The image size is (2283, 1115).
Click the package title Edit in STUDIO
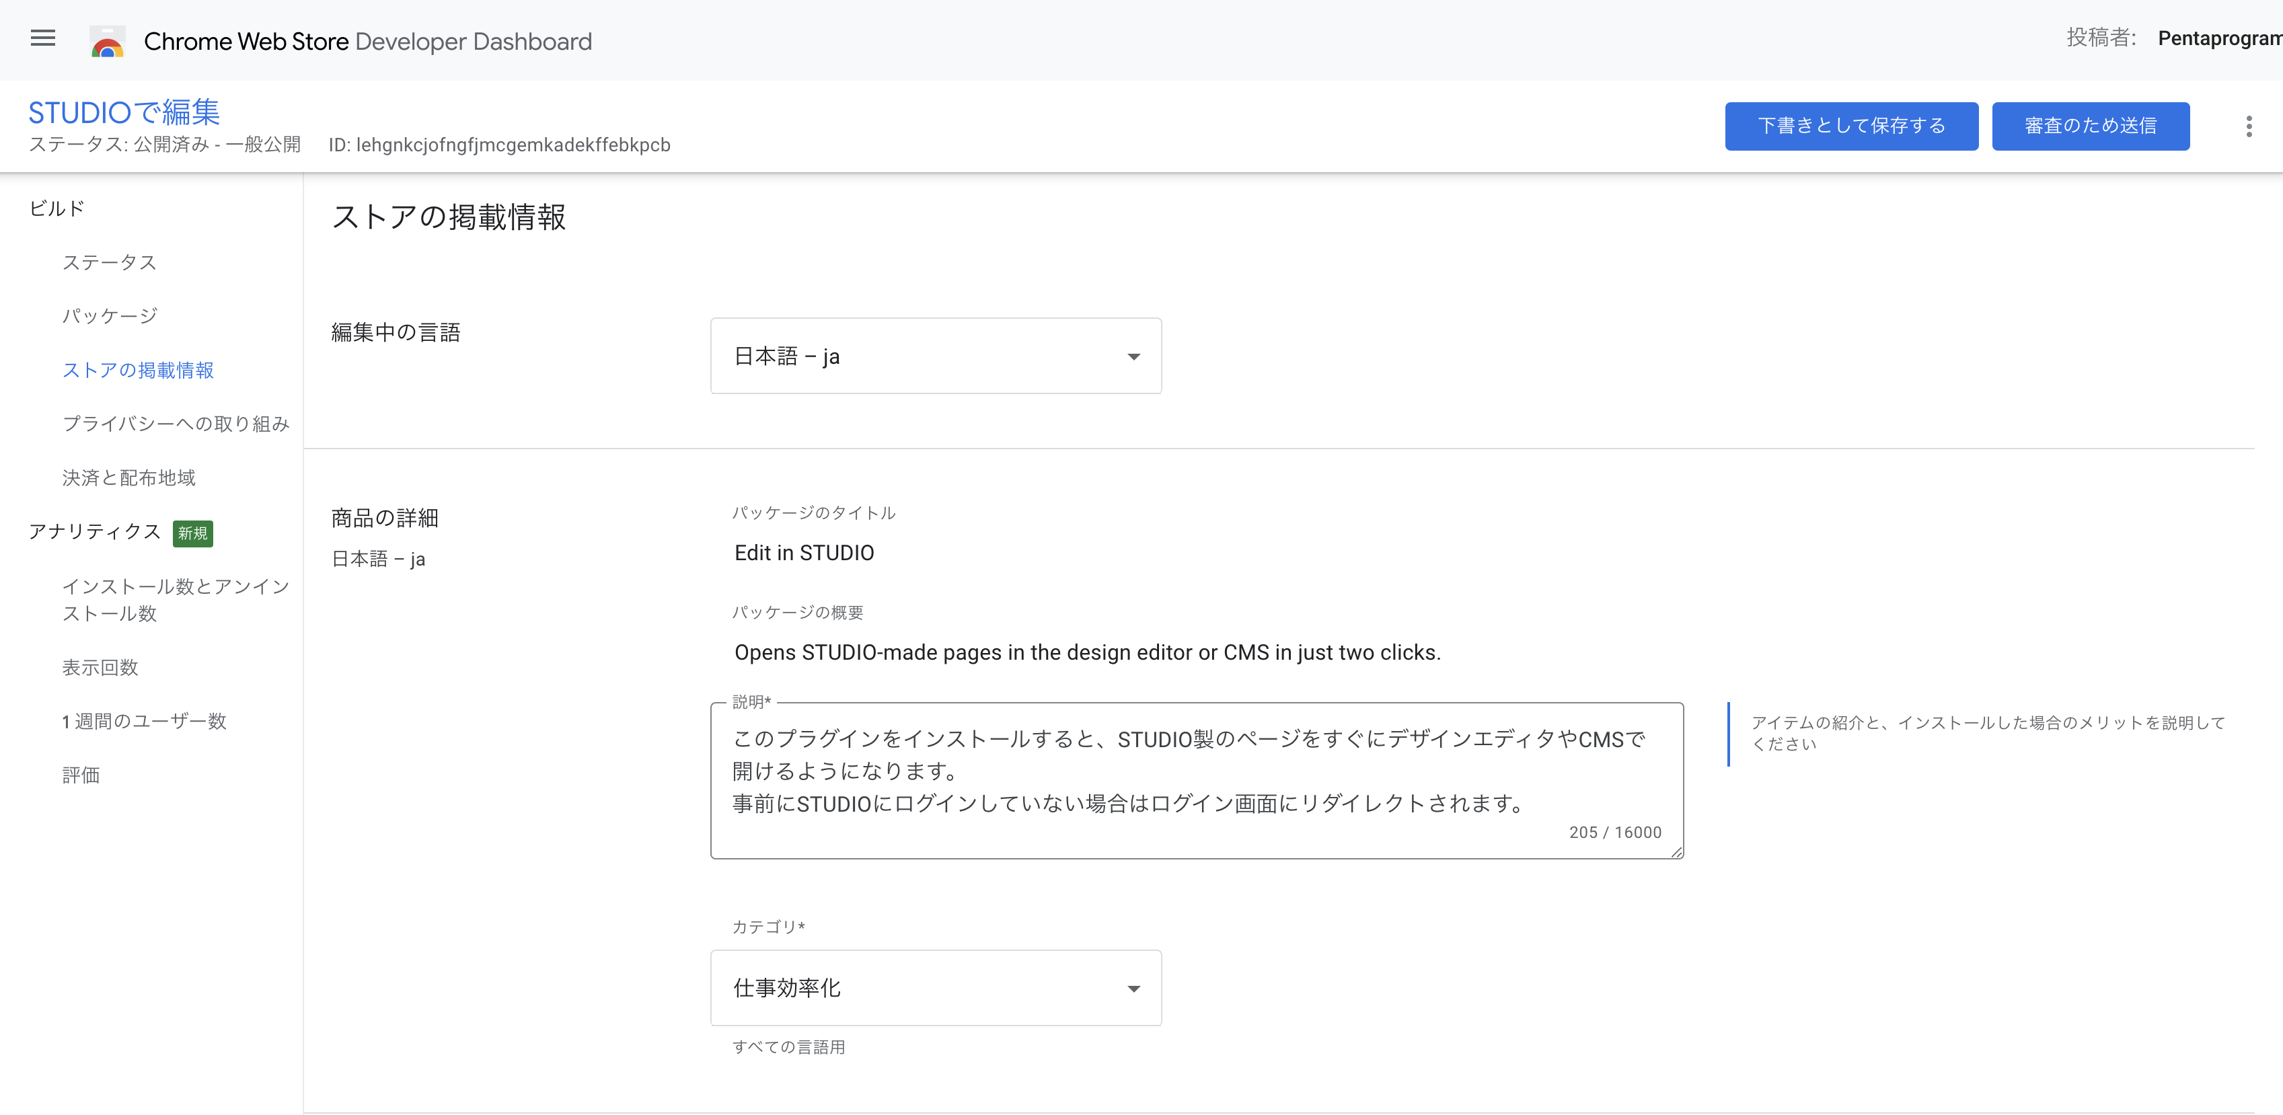coord(804,552)
